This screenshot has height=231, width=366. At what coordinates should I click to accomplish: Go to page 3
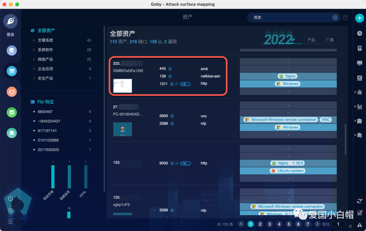click(270, 224)
